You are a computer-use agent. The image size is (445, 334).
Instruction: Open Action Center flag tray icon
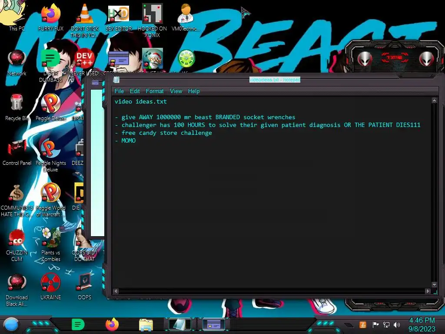click(x=375, y=324)
